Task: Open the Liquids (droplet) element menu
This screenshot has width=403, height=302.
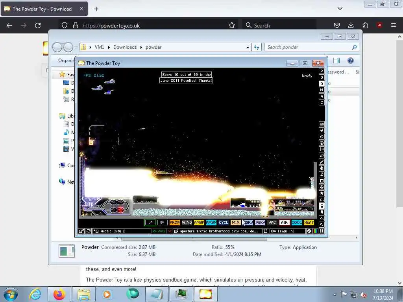Action: [x=322, y=168]
